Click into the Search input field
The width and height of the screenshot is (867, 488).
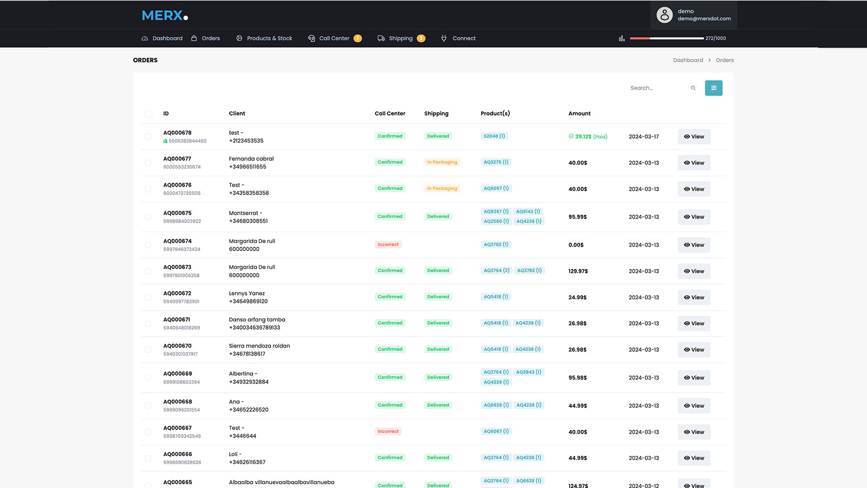click(658, 88)
